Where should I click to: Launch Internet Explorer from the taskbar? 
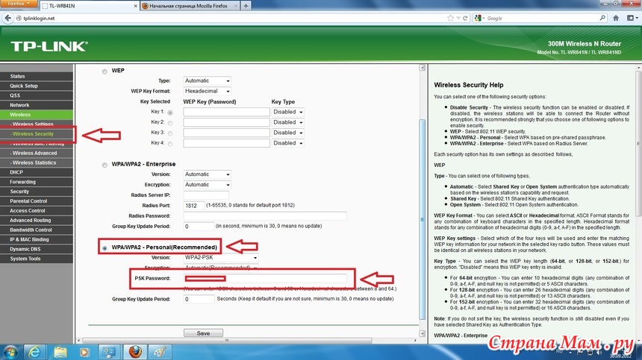pyautogui.click(x=34, y=352)
